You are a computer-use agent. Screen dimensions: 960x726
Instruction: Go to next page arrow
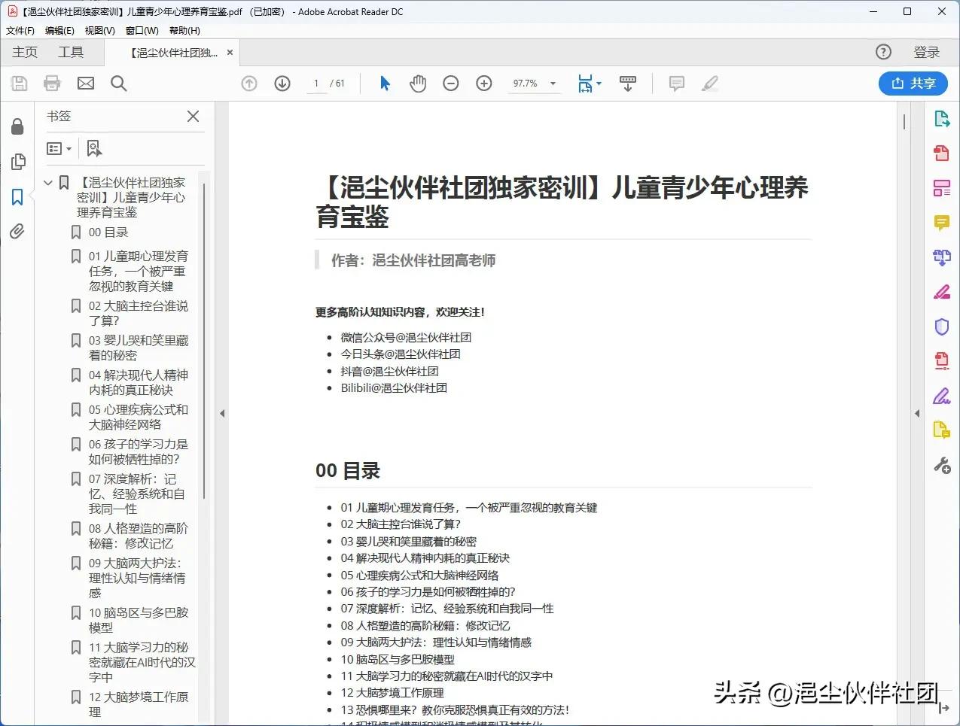(x=282, y=84)
